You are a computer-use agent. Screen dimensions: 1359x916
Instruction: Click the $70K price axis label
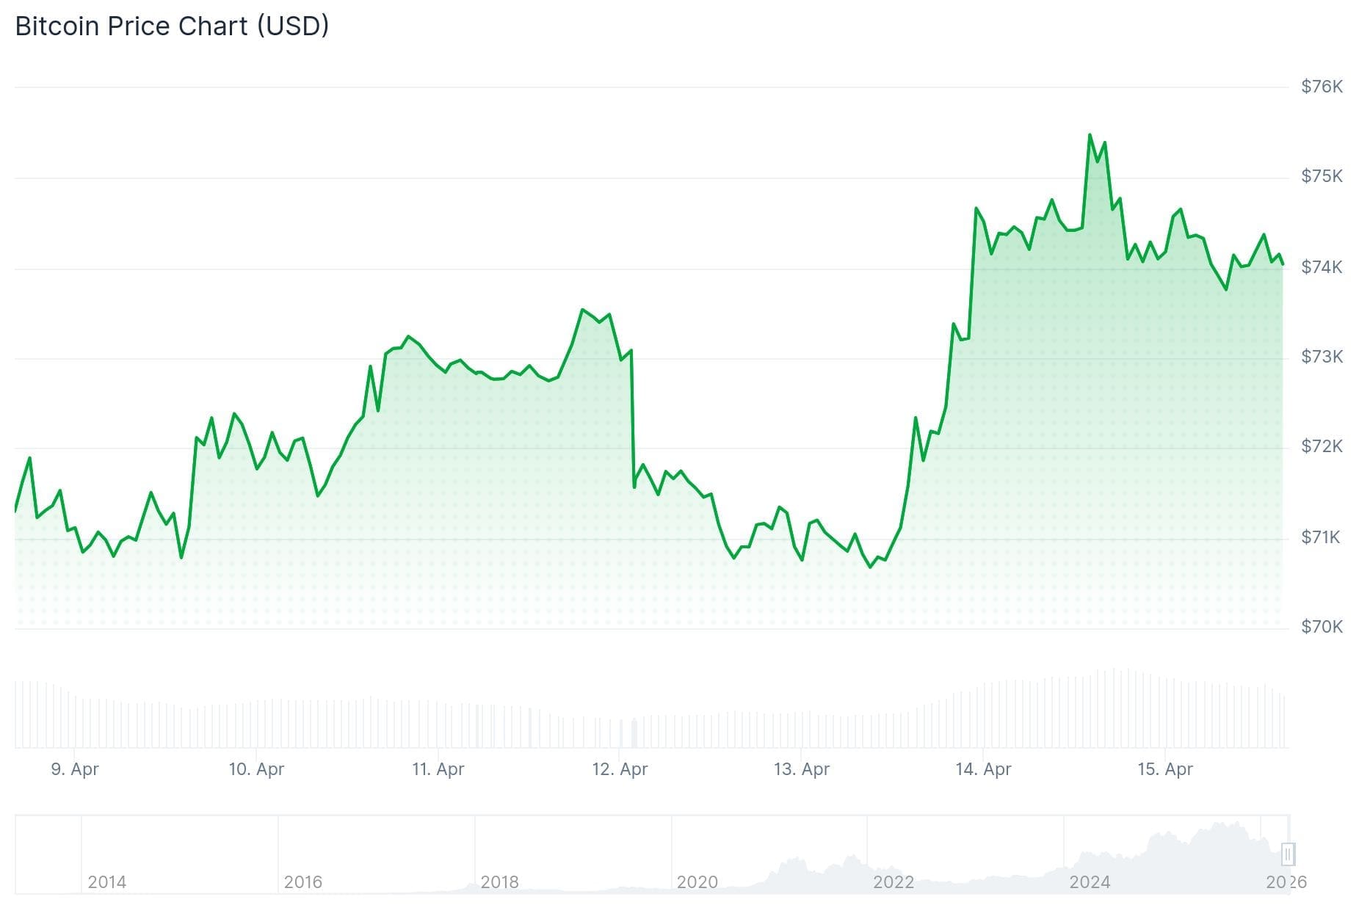click(x=1322, y=627)
